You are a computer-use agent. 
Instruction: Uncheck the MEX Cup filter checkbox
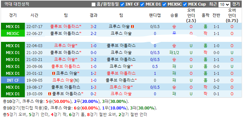[x=185, y=5]
